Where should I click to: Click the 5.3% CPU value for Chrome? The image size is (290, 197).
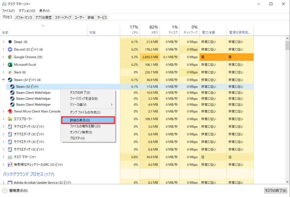tap(134, 57)
